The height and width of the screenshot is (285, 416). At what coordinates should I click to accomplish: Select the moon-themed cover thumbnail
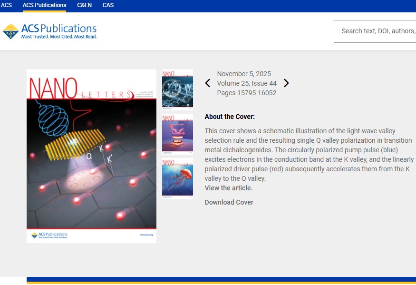pos(177,90)
